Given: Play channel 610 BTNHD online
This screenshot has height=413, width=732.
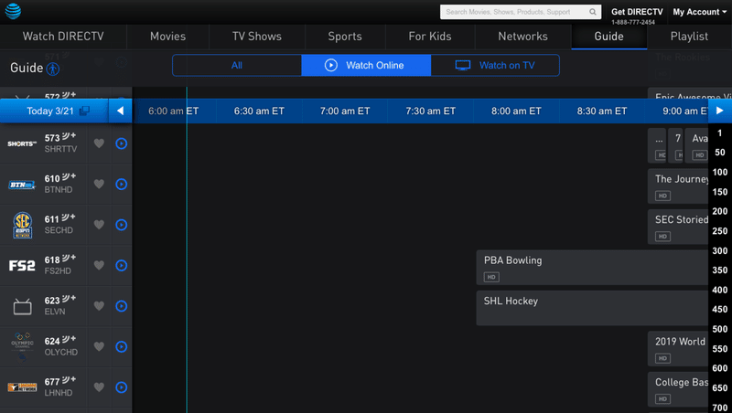Looking at the screenshot, I should tap(122, 185).
